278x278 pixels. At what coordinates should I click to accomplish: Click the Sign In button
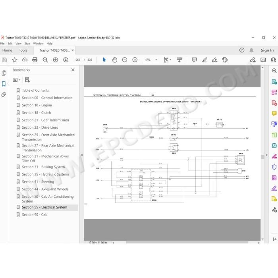[267, 50]
